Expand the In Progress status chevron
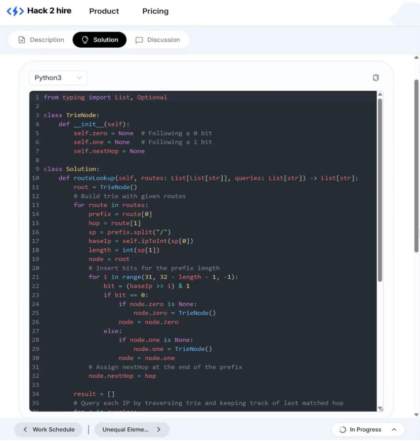The image size is (420, 441). pyautogui.click(x=394, y=429)
